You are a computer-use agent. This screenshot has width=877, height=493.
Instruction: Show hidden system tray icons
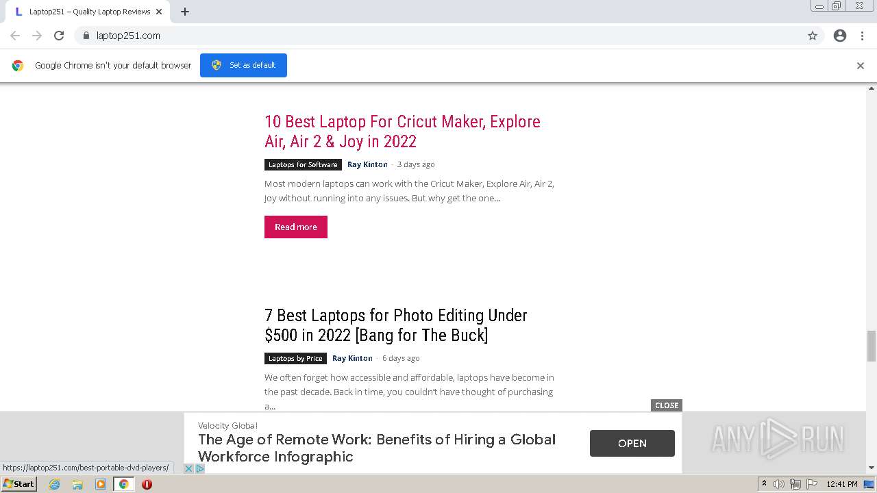pos(764,484)
